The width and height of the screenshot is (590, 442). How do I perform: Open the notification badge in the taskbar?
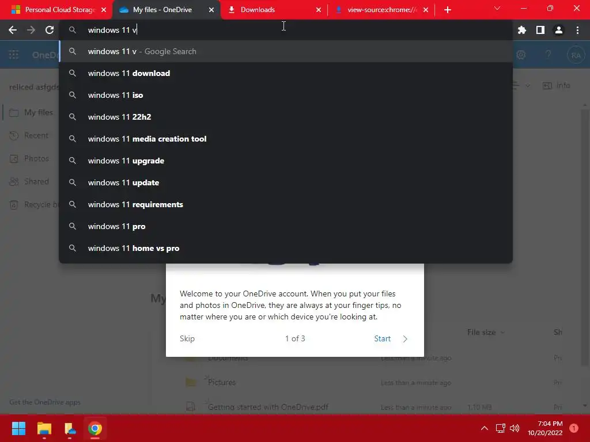(x=573, y=428)
